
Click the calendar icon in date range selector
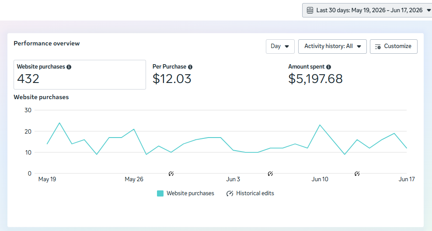coord(310,10)
